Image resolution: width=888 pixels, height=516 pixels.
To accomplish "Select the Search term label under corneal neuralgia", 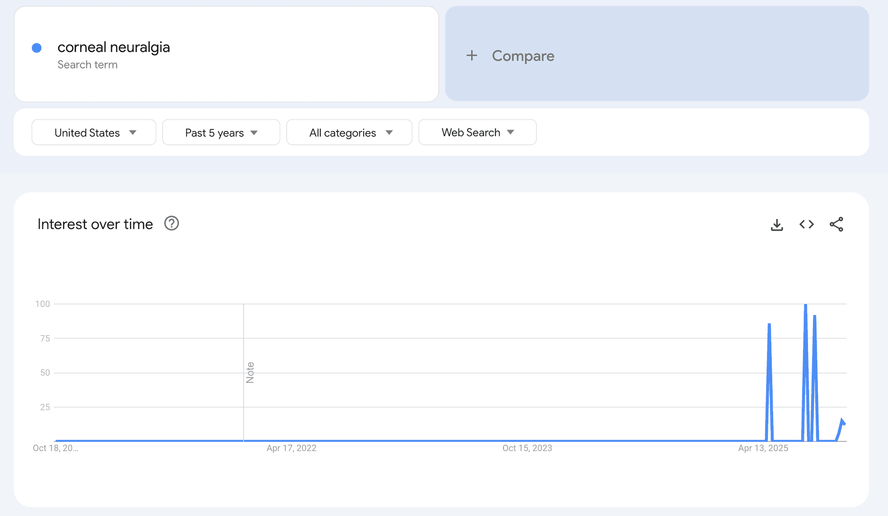I will click(x=88, y=64).
